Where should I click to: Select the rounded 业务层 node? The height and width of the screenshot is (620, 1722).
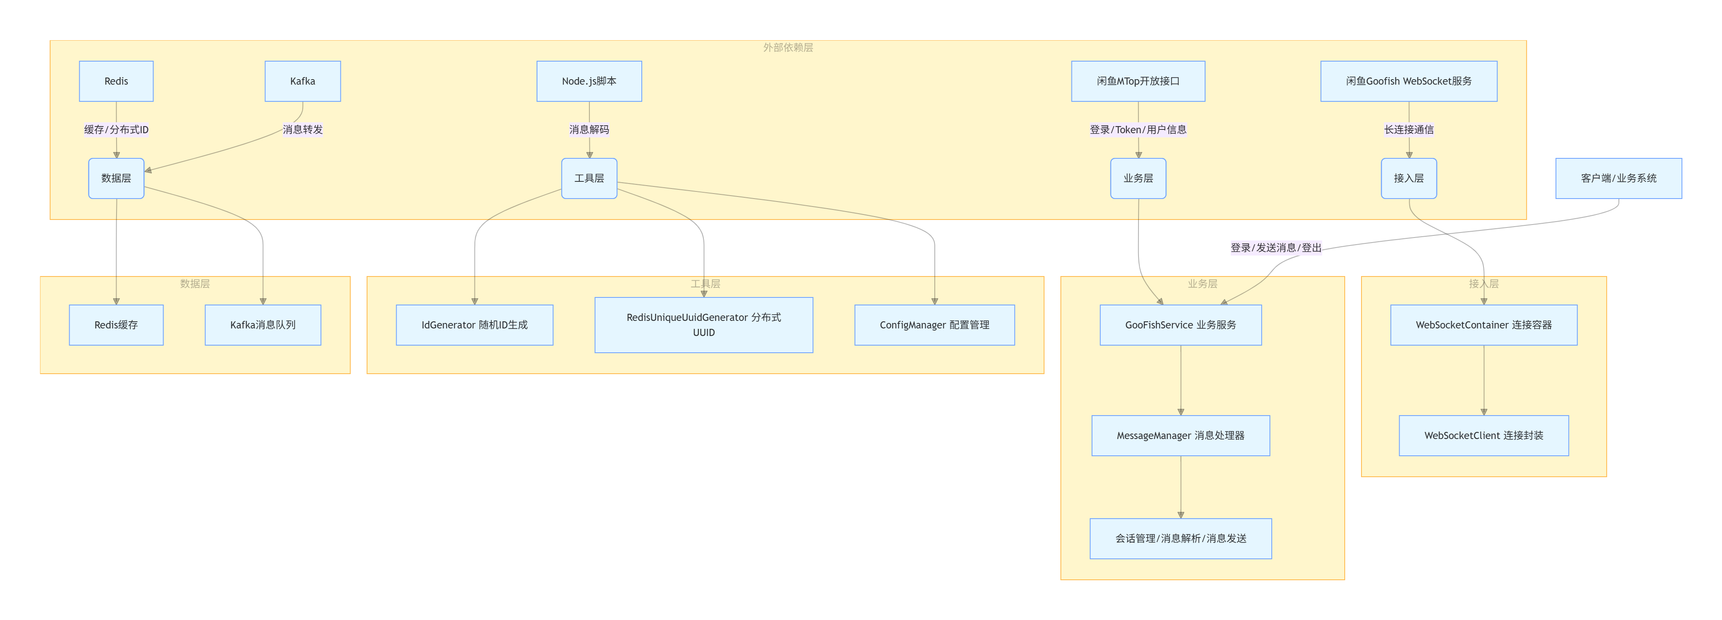click(x=1138, y=178)
